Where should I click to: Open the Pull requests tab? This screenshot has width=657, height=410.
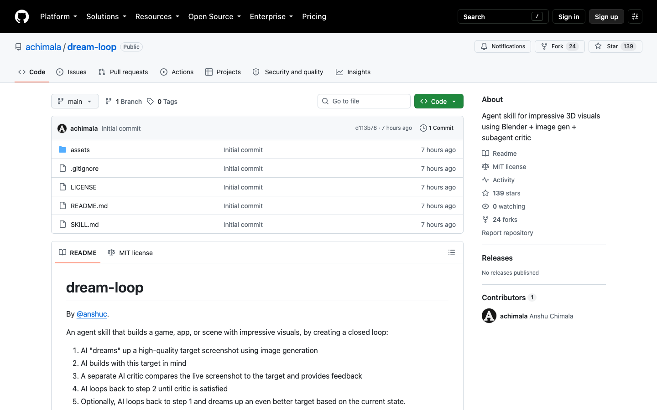click(123, 72)
